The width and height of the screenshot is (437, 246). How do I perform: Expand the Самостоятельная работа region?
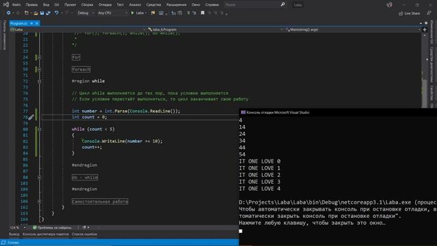point(40,202)
